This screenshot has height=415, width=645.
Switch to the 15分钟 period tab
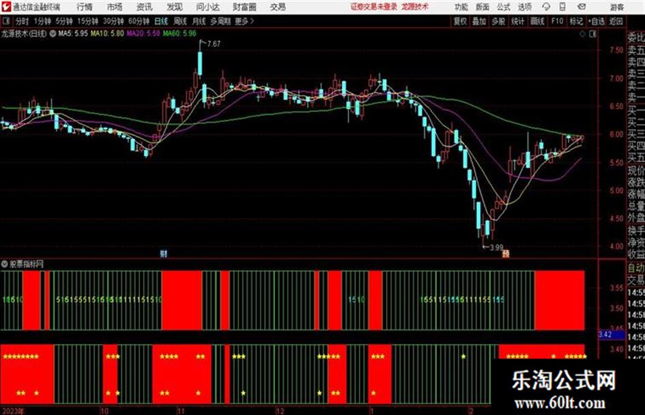(x=87, y=21)
